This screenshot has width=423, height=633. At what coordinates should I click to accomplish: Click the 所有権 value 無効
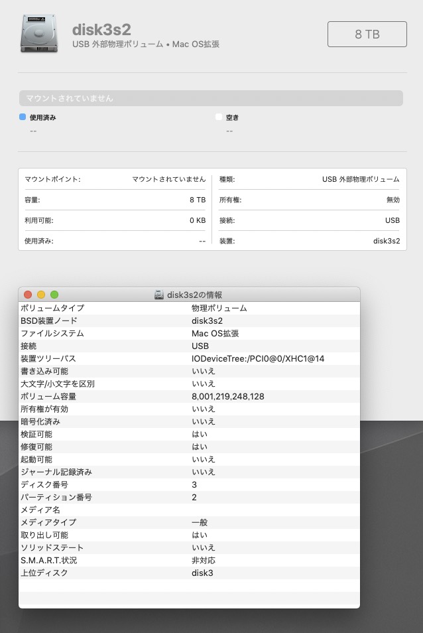(x=393, y=200)
